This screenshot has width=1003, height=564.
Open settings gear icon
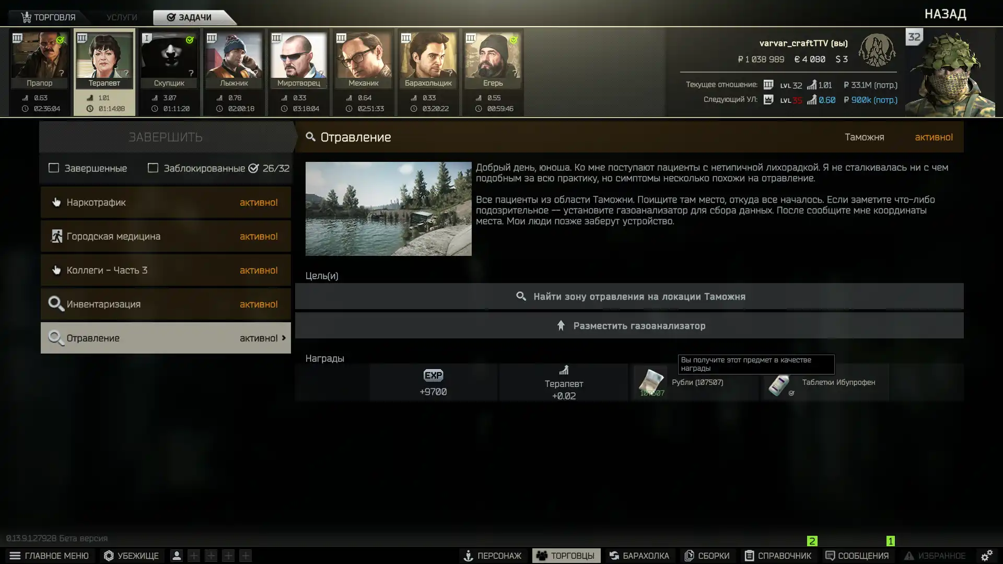click(x=986, y=556)
